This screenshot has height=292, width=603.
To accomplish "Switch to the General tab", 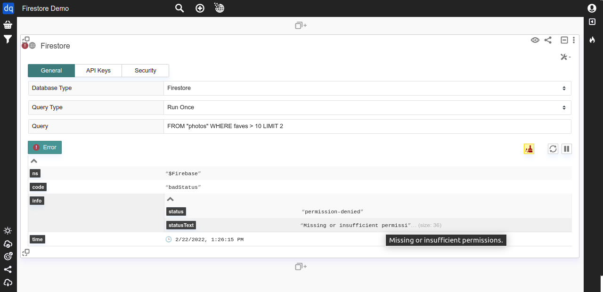I will click(x=51, y=71).
